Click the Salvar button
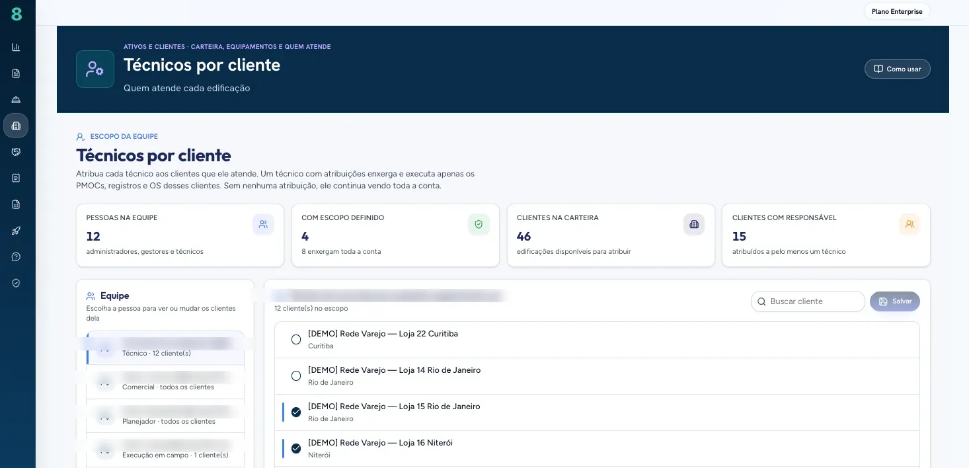 (894, 301)
